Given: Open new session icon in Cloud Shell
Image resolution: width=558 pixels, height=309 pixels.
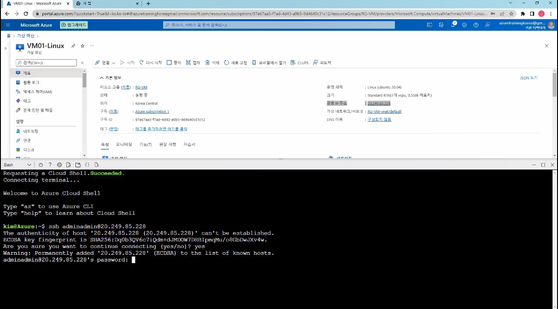Looking at the screenshot, I should pyautogui.click(x=78, y=165).
